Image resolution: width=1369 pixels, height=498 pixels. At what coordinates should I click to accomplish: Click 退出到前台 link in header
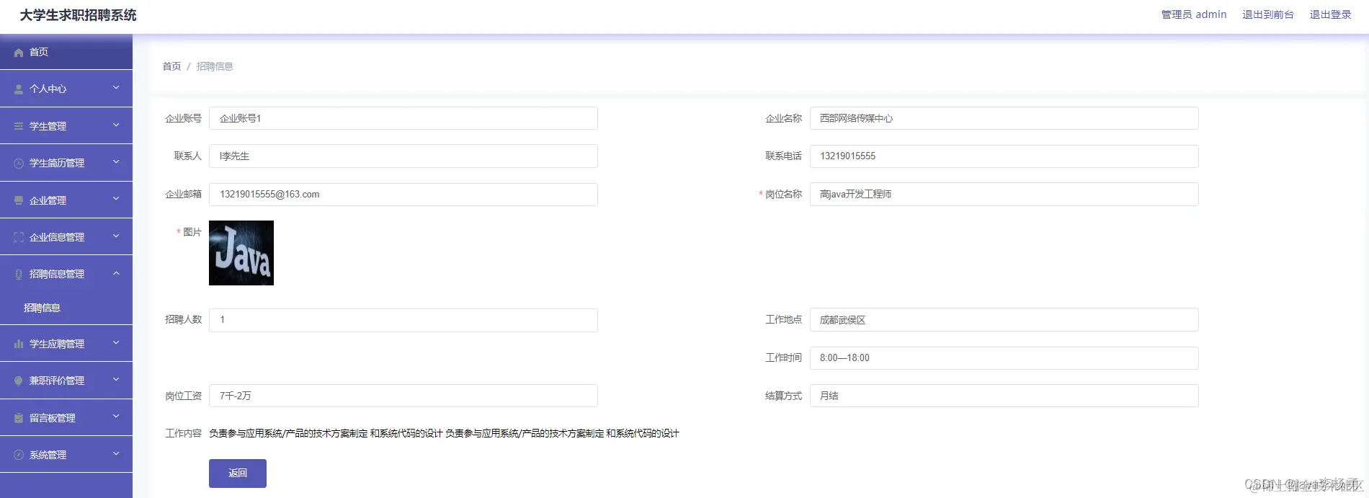[1268, 14]
